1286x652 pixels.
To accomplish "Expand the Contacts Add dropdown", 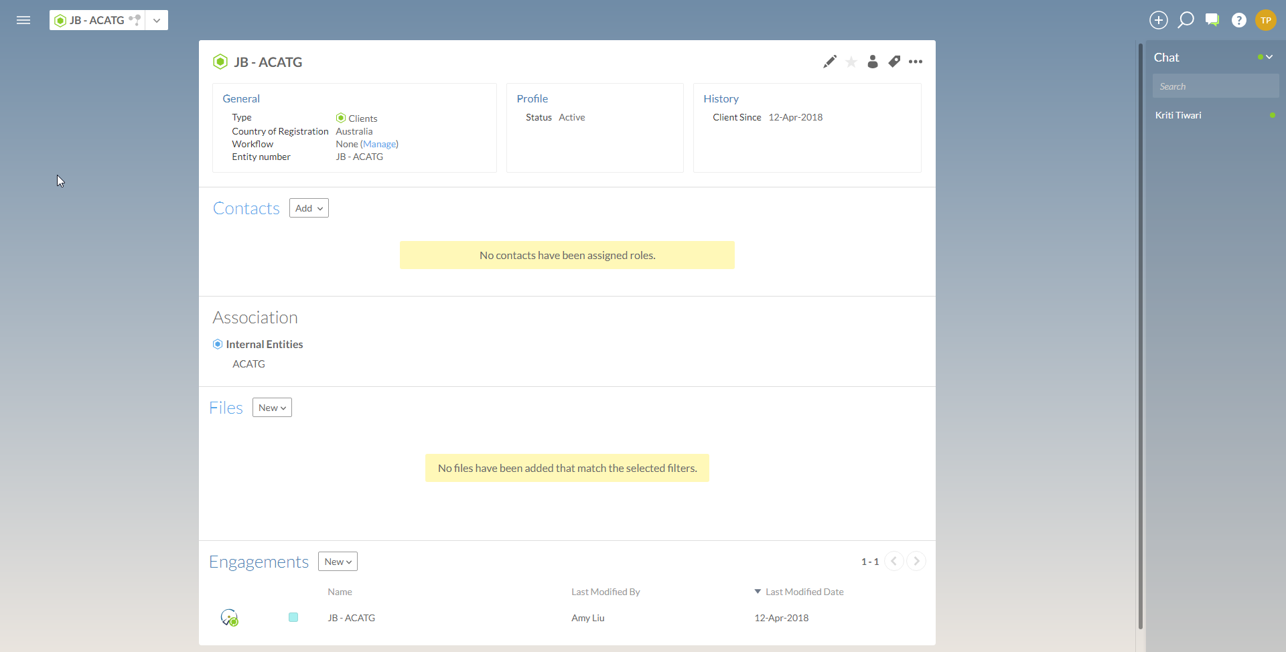I will click(x=309, y=208).
